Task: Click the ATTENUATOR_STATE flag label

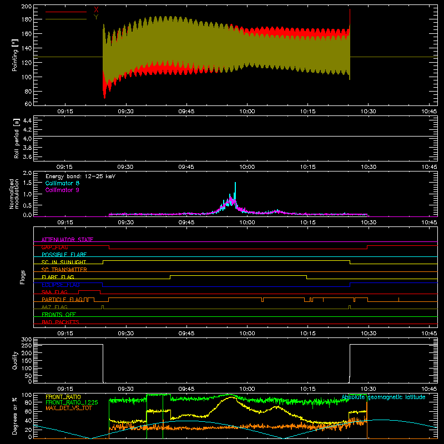Action: (67, 240)
